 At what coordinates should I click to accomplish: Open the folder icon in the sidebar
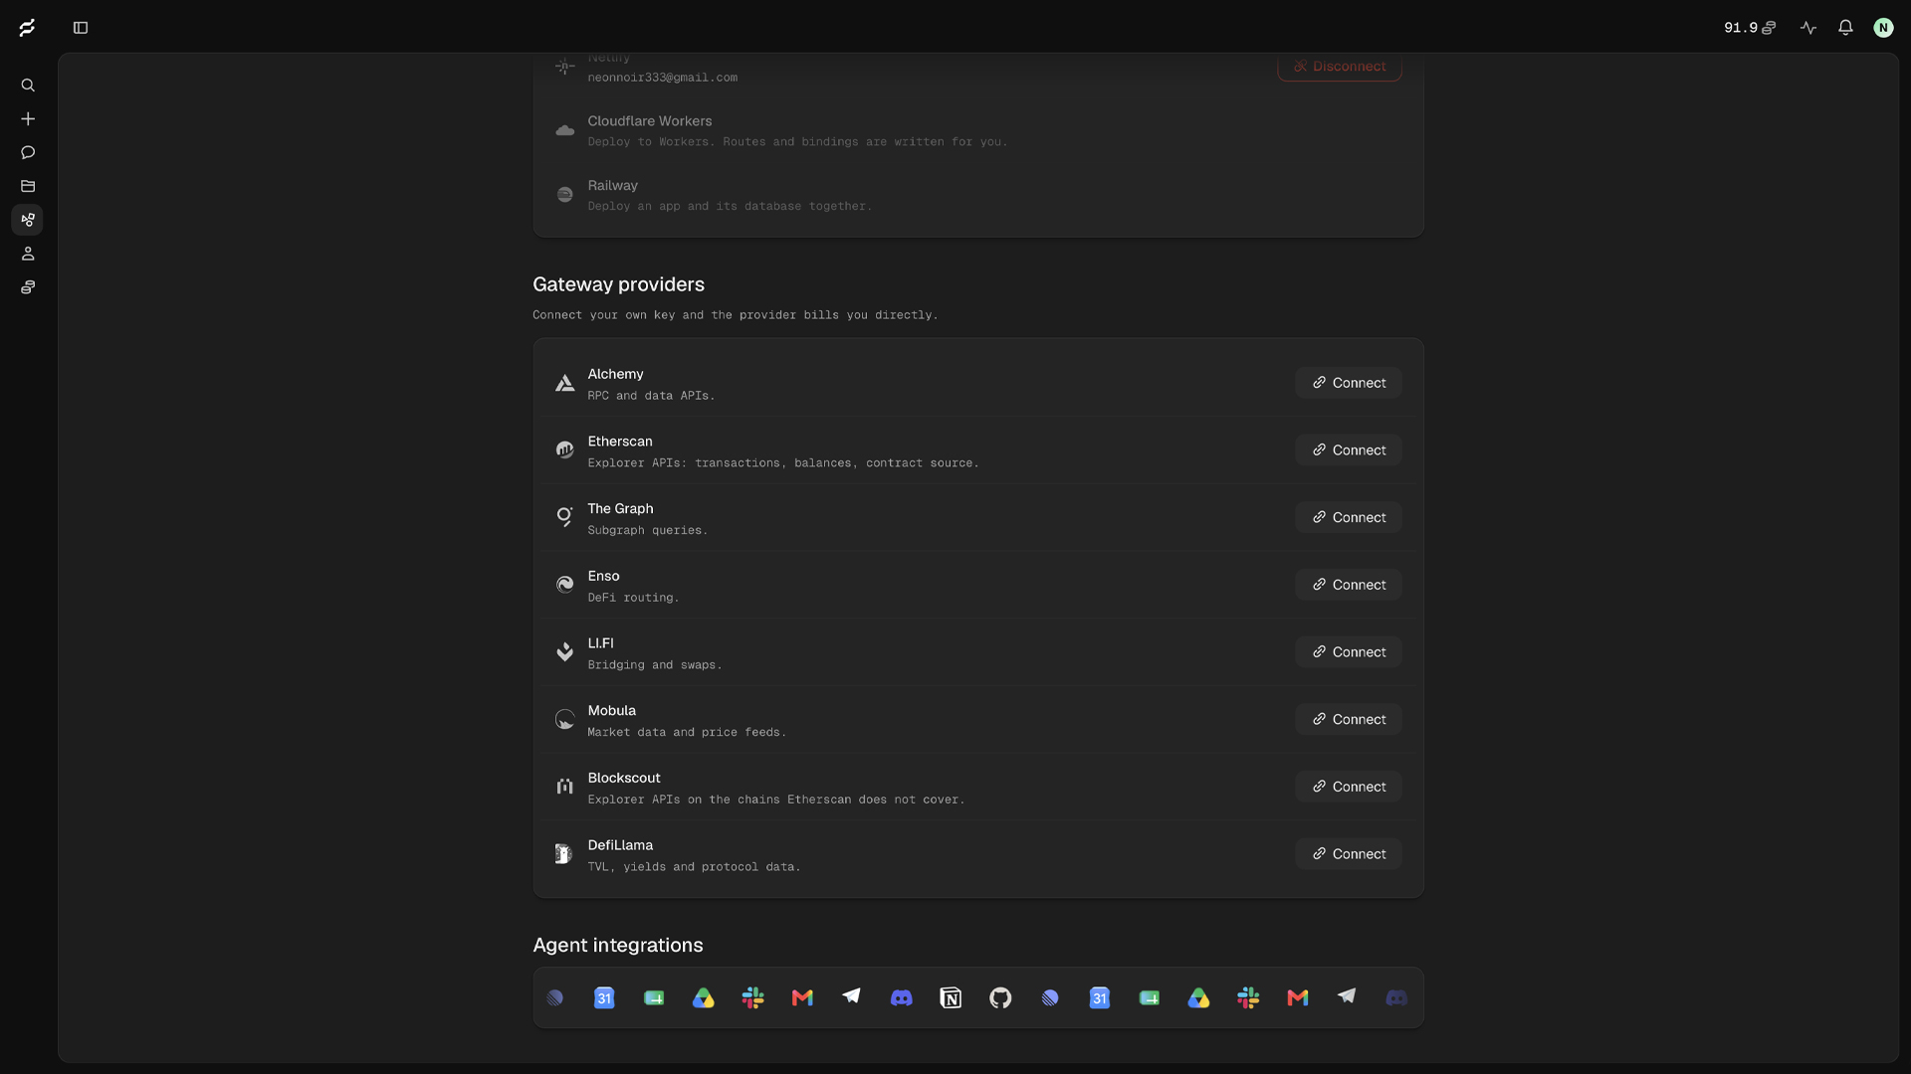[x=28, y=186]
